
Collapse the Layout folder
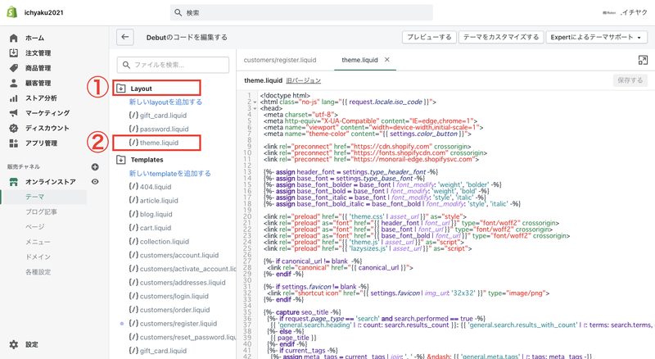[x=120, y=89]
